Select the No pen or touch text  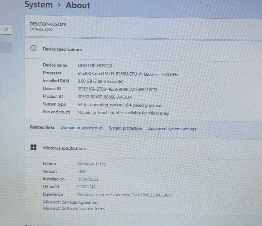[123, 113]
